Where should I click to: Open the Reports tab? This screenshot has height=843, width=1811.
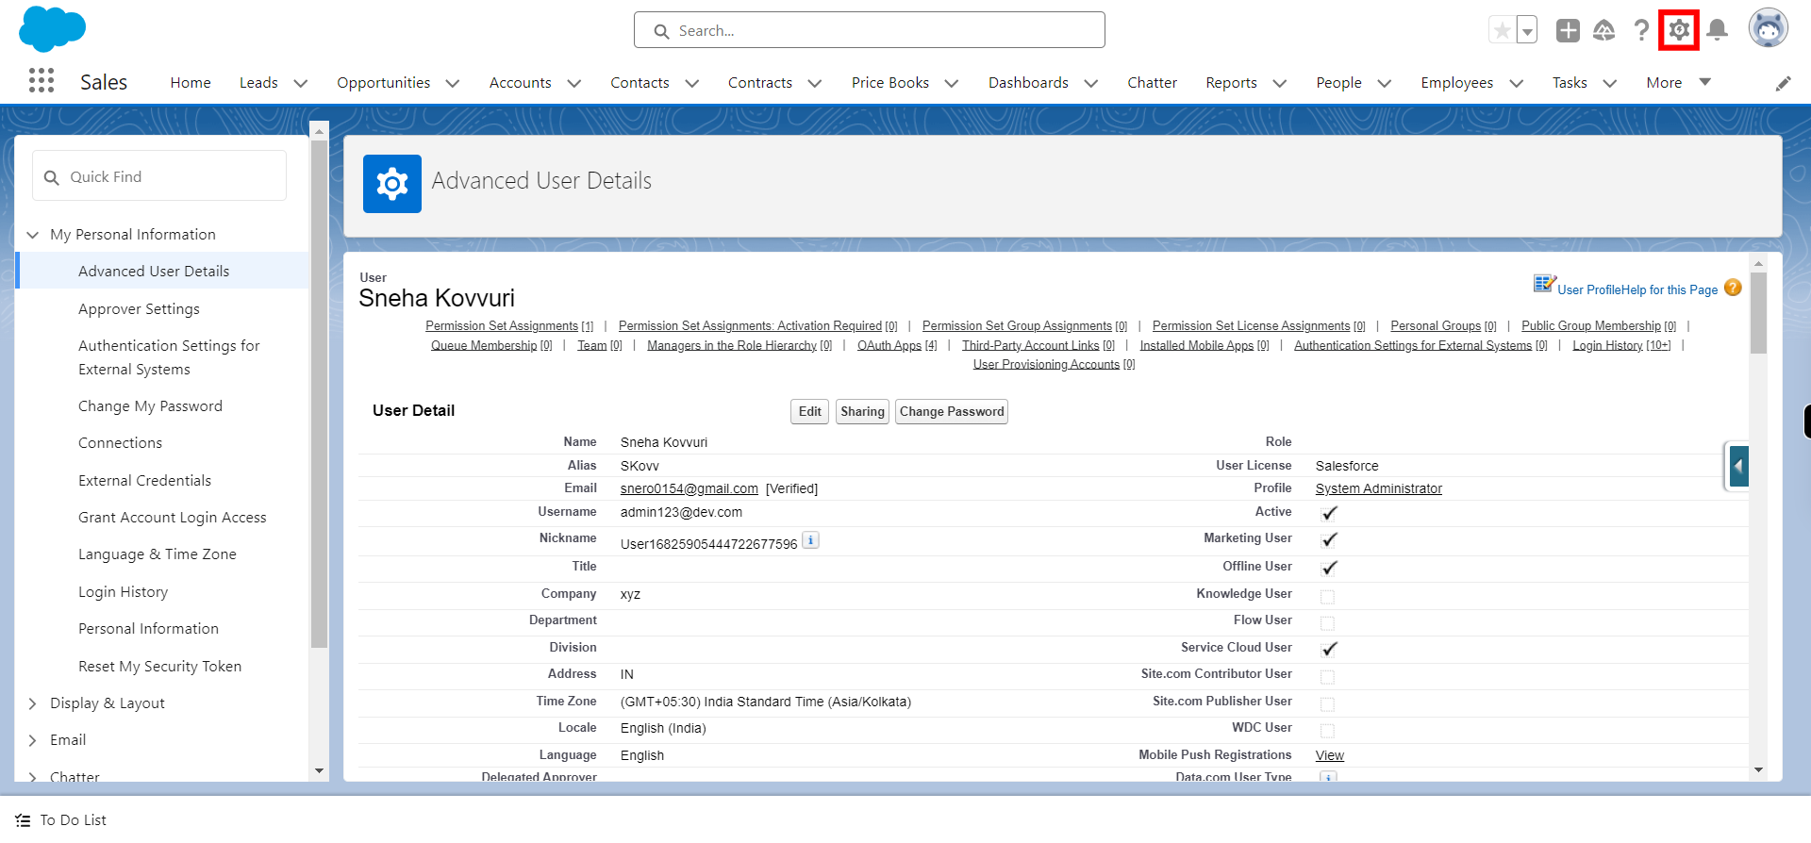pyautogui.click(x=1231, y=82)
